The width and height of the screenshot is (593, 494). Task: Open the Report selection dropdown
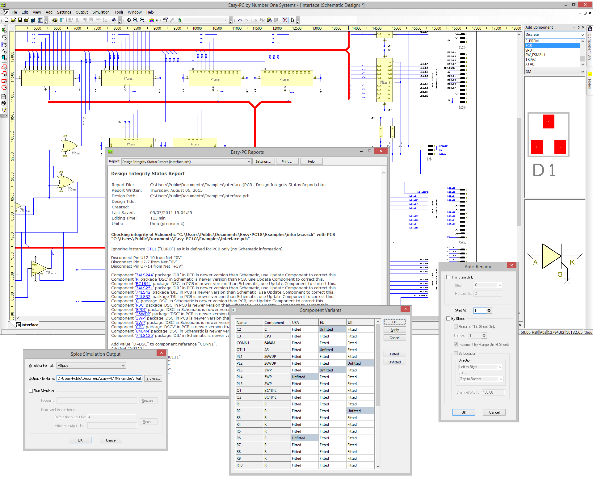(186, 161)
